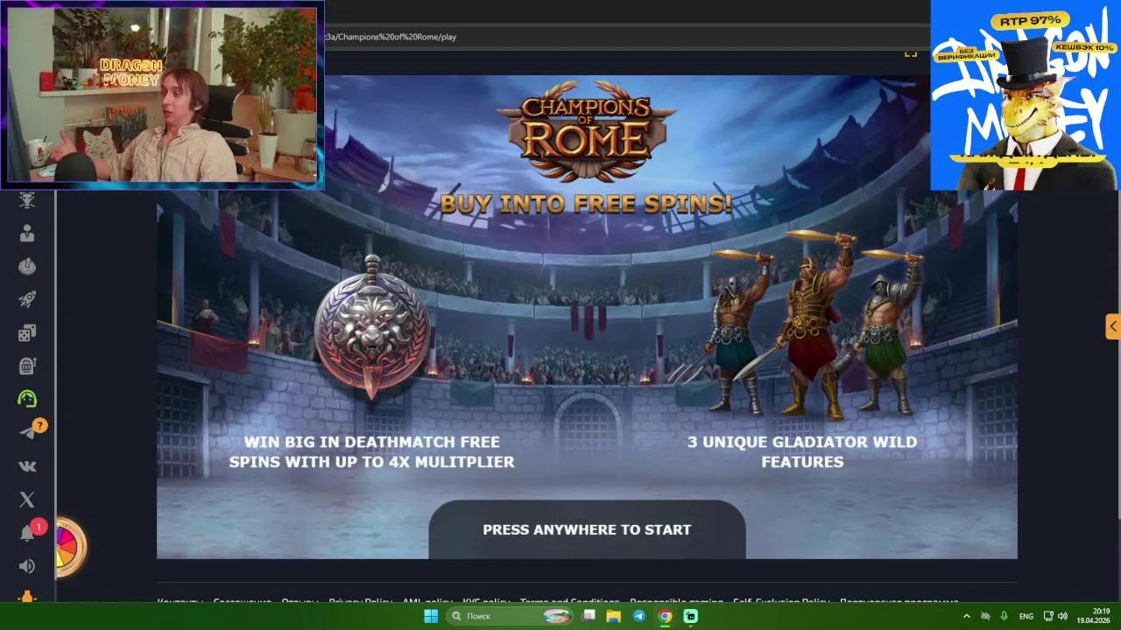Open the Windows Start menu

pos(431,616)
